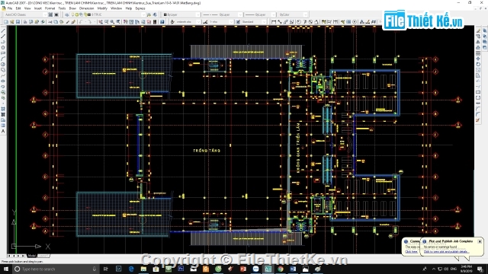Click the Redo arrow icon
This screenshot has height=274, width=488.
[89, 22]
